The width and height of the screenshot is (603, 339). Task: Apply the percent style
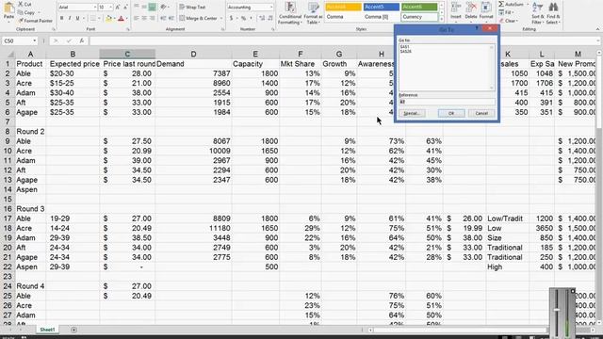click(243, 18)
